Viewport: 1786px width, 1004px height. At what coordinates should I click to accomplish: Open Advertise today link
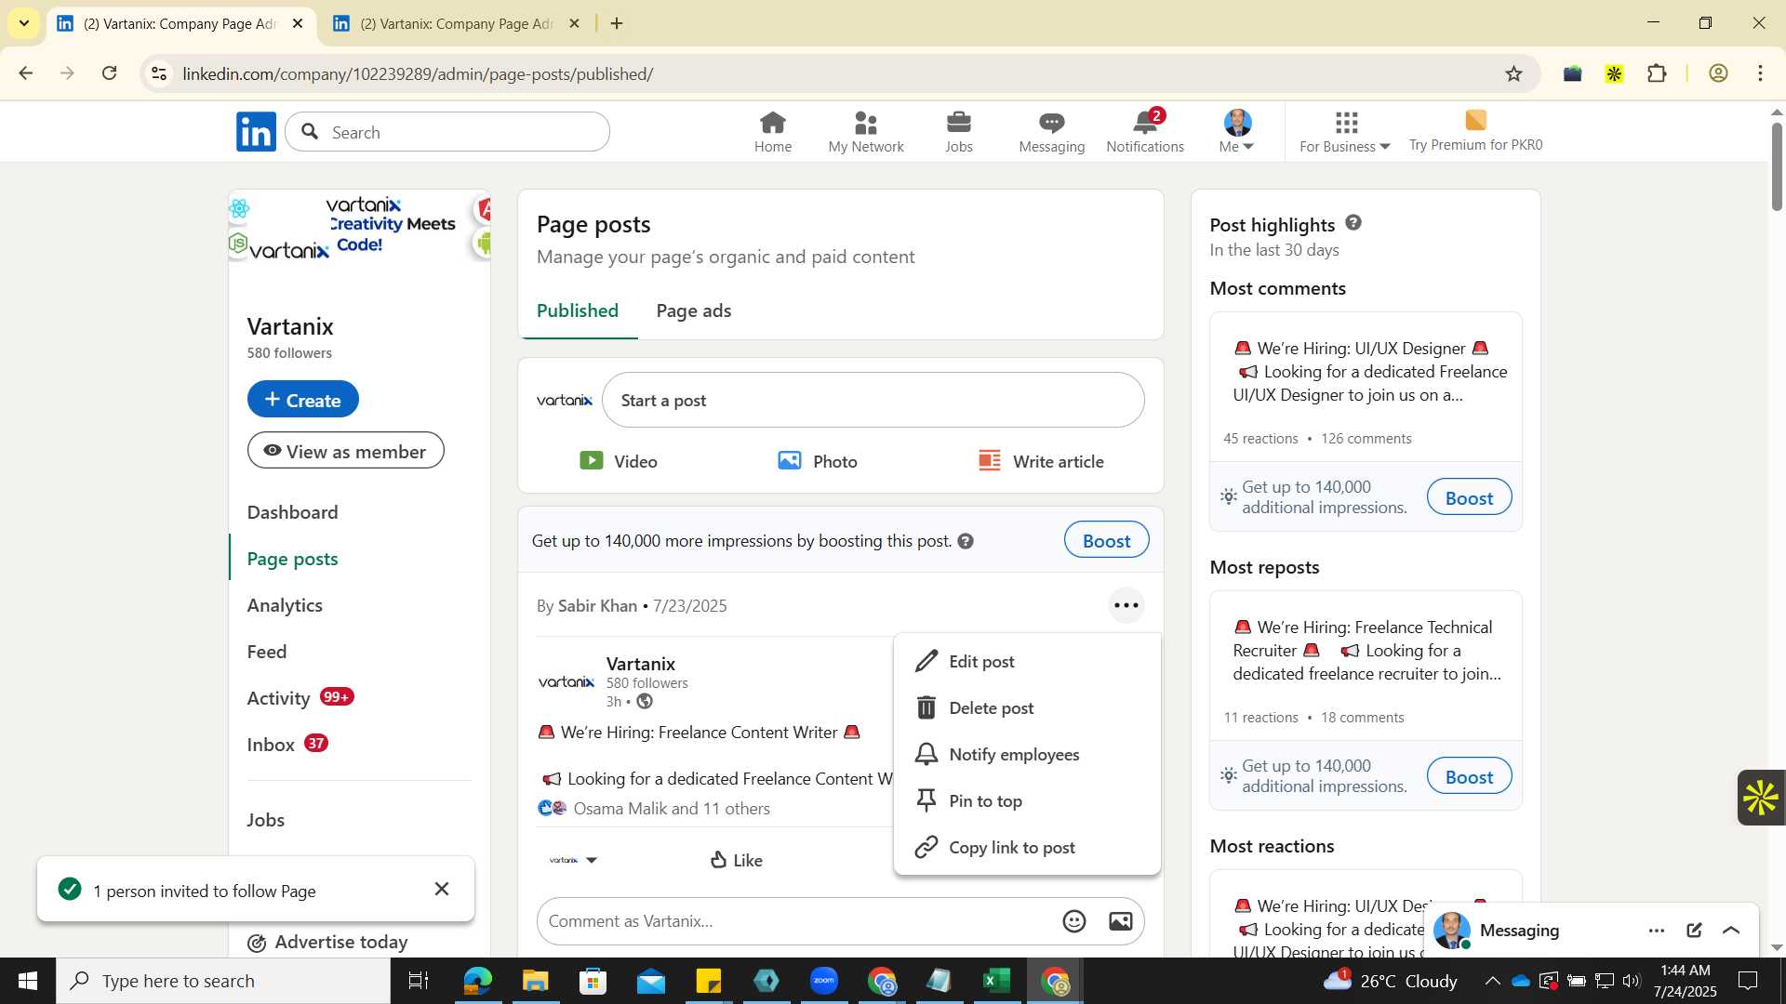(327, 942)
